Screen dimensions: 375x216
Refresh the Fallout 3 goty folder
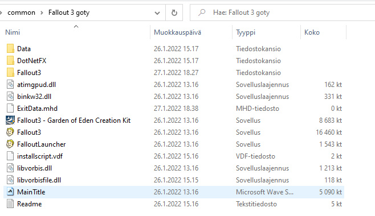click(x=174, y=13)
